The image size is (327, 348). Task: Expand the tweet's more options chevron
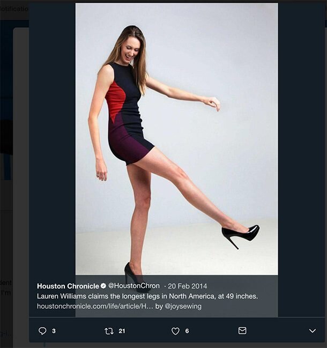[x=313, y=331]
